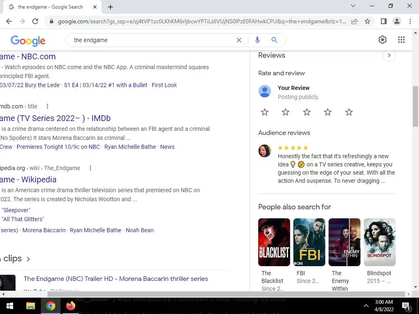This screenshot has width=419, height=314.
Task: Bookmark this tab with the star icon
Action: point(367,21)
